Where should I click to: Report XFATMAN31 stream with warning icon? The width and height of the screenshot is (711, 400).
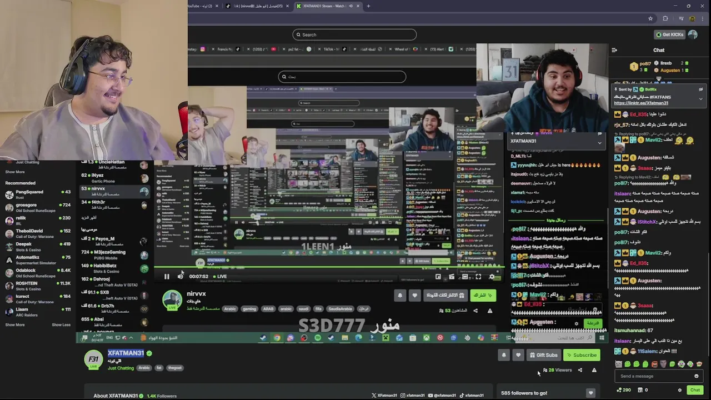tap(594, 370)
